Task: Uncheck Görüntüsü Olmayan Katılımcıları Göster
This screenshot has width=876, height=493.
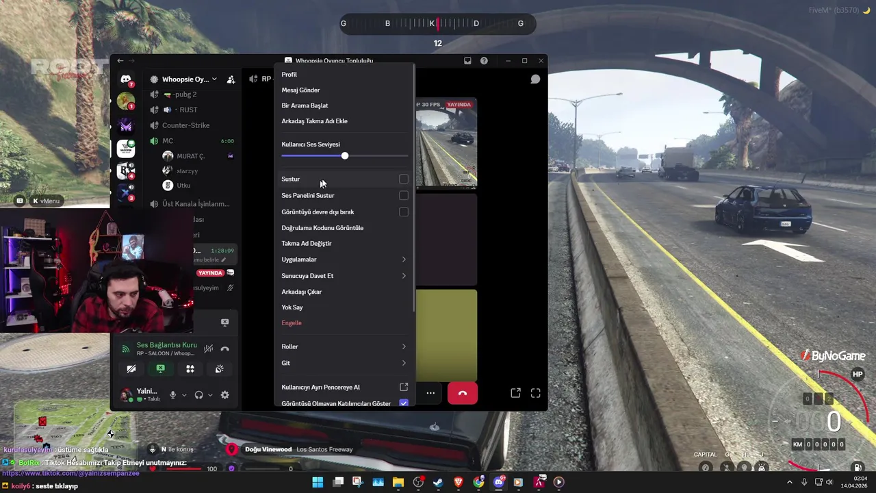Action: [x=404, y=403]
